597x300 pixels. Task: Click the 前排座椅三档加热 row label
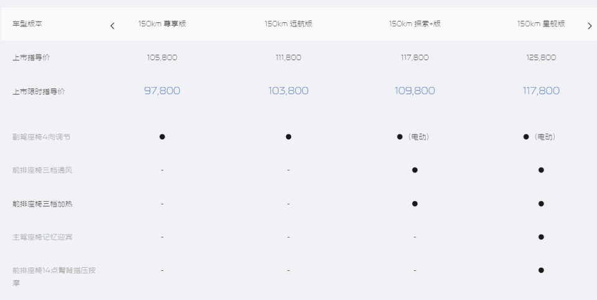pos(42,204)
